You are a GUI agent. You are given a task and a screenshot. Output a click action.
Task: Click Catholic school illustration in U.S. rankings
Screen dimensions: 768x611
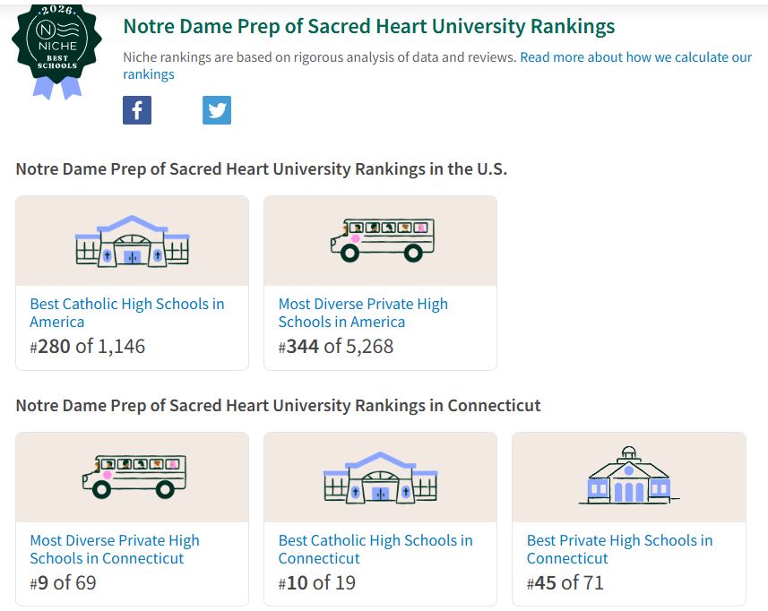[x=133, y=241]
